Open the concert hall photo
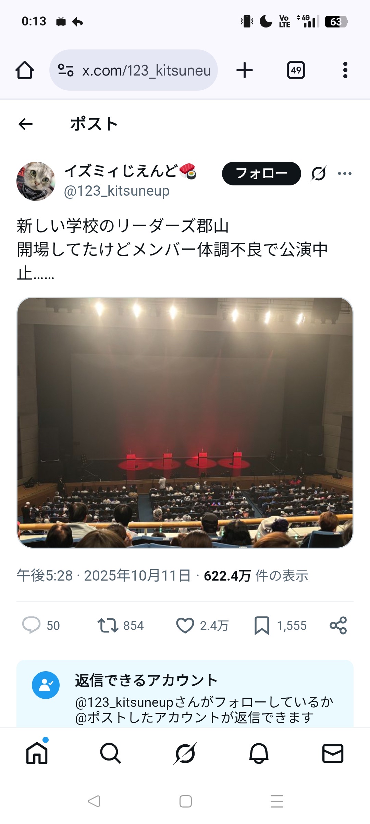 [185, 423]
